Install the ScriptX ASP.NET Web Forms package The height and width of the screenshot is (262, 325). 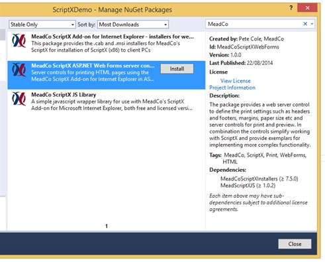177,69
